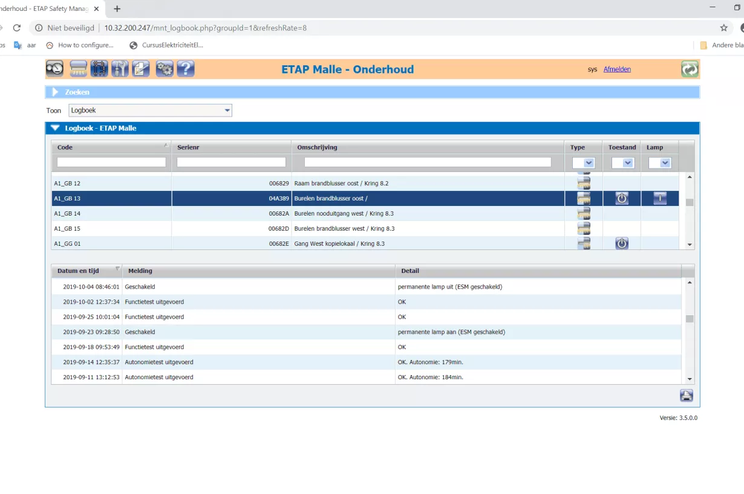Click the luminaire type icon for A1_GB 15
Screen dimensions: 744x494
[584, 228]
